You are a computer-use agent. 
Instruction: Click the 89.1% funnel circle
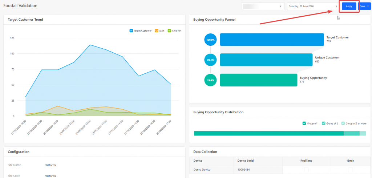click(x=210, y=60)
